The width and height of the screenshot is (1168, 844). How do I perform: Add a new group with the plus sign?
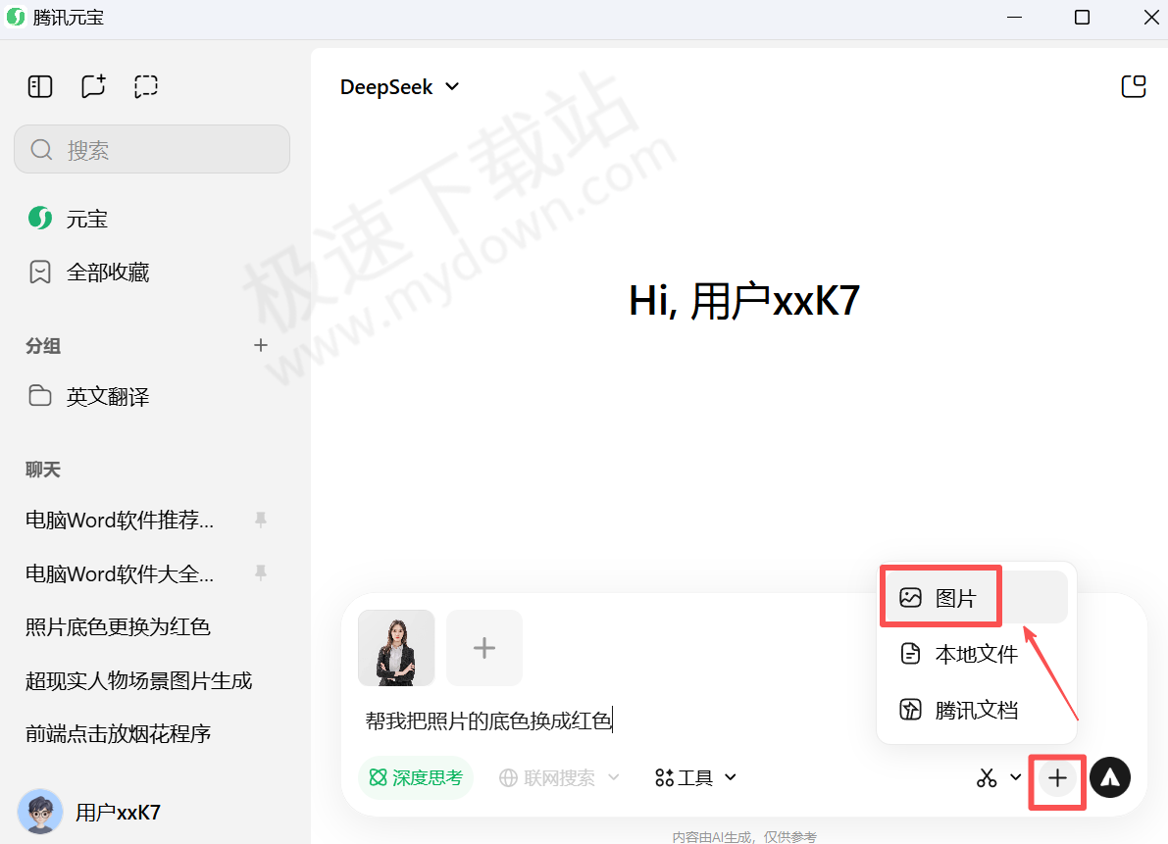tap(260, 345)
